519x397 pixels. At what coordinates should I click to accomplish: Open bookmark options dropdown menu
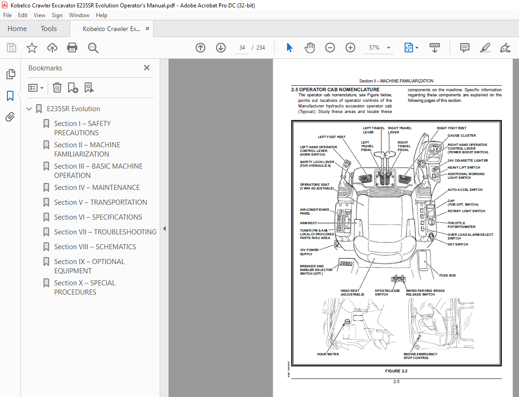coord(36,88)
